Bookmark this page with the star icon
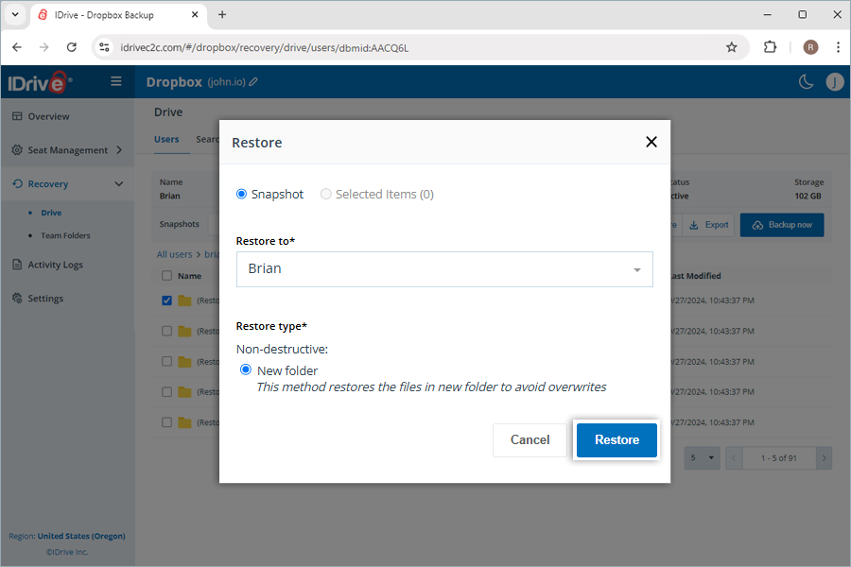 click(732, 47)
